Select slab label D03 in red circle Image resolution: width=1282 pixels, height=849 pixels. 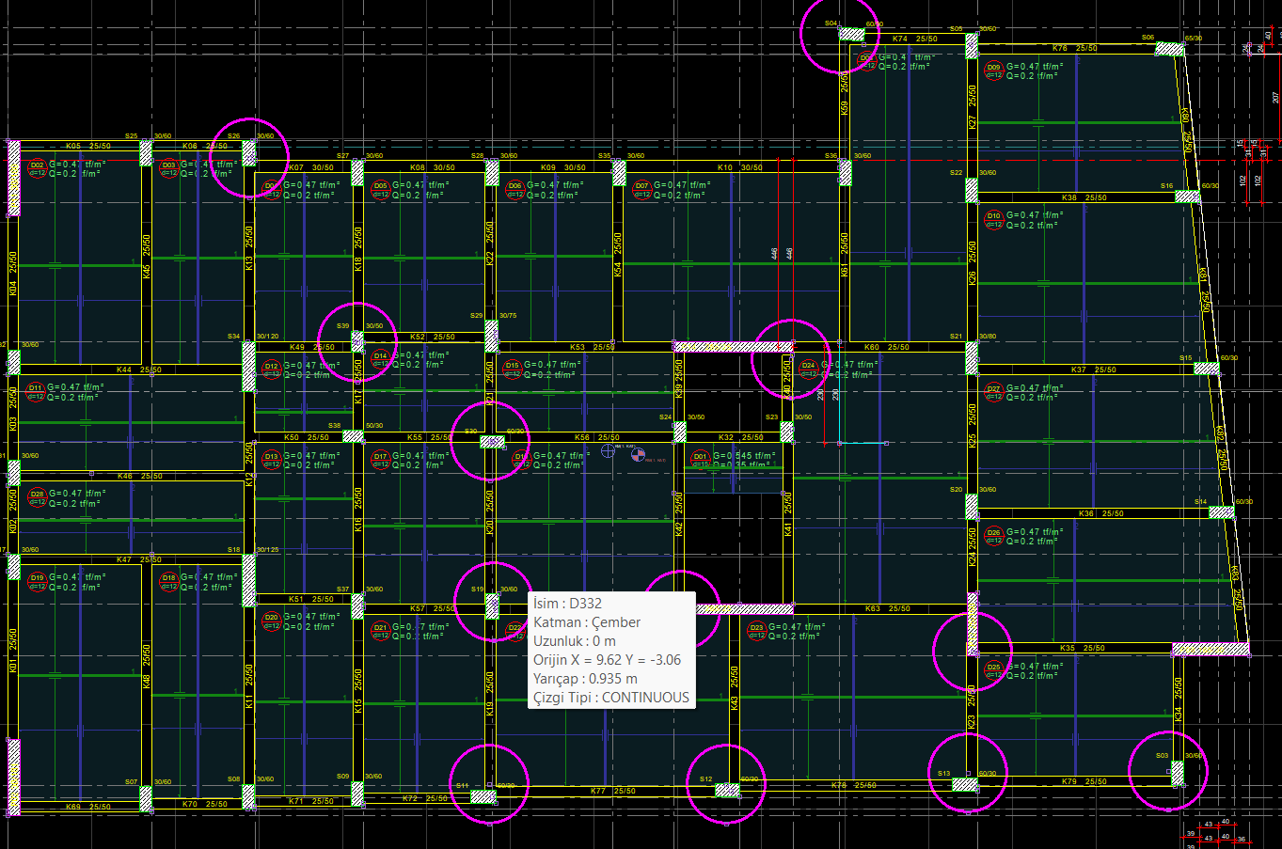pos(168,169)
